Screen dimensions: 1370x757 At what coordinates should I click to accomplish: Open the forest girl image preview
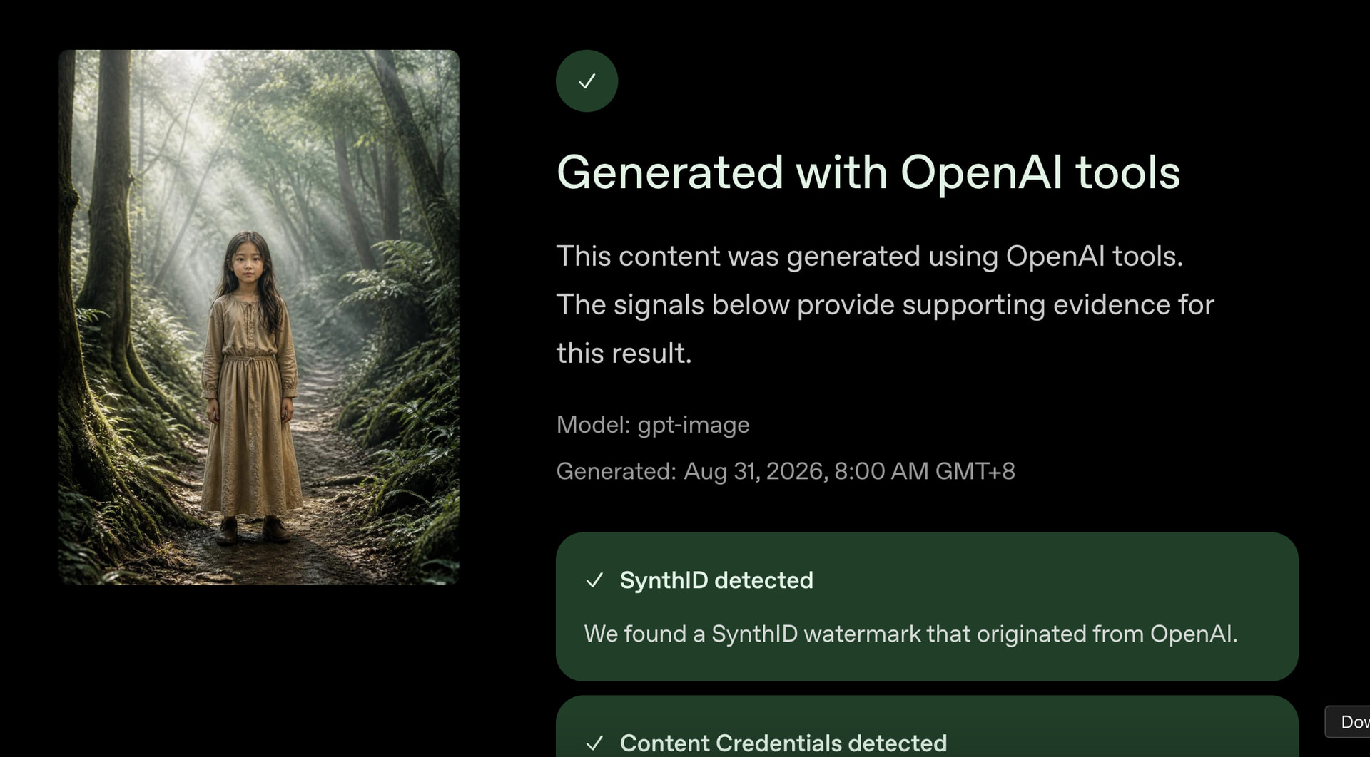tap(258, 317)
